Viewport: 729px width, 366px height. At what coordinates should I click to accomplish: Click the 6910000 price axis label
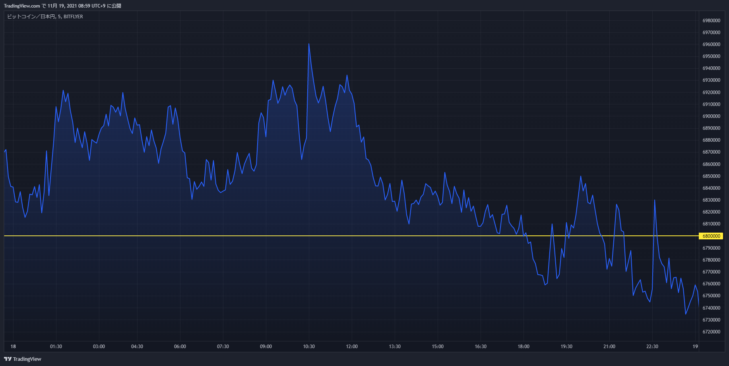(x=712, y=104)
